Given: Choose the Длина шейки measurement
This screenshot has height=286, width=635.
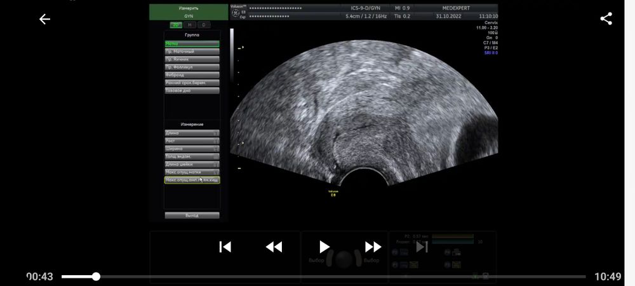Looking at the screenshot, I should [x=192, y=164].
